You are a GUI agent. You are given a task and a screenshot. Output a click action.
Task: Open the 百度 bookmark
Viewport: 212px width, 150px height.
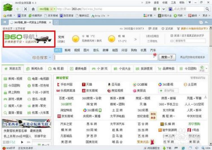[x=22, y=16]
